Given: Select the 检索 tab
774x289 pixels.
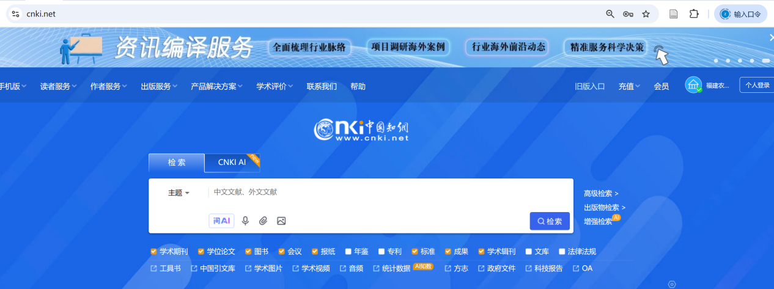Looking at the screenshot, I should pos(177,163).
